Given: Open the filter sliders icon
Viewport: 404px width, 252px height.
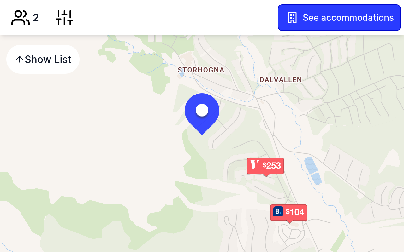Looking at the screenshot, I should [x=64, y=18].
